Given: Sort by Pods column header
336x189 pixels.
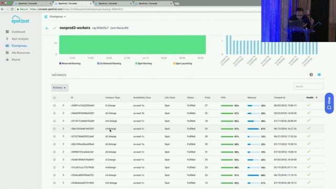Looking at the screenshot, I should click(207, 98).
